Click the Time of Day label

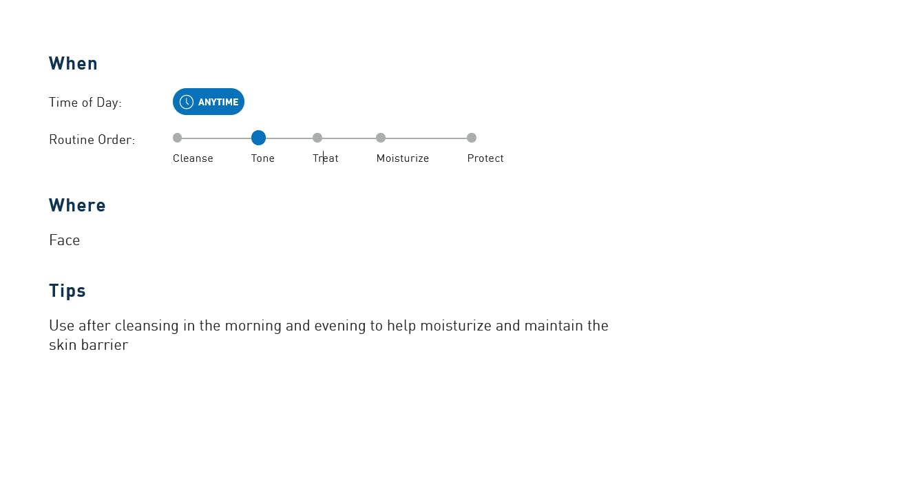click(85, 103)
